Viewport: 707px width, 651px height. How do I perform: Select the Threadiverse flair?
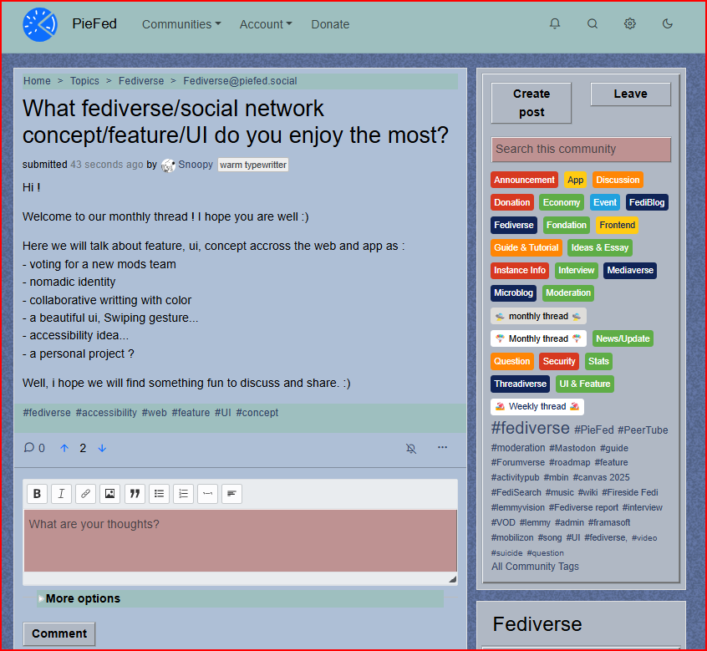coord(520,384)
